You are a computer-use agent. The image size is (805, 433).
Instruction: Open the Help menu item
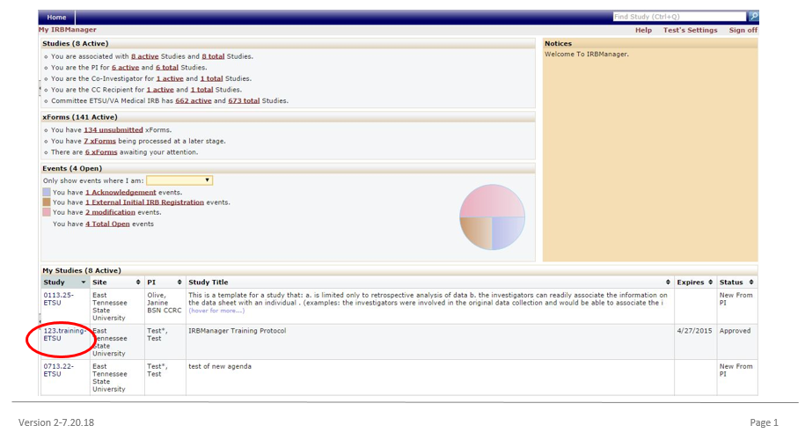[643, 30]
